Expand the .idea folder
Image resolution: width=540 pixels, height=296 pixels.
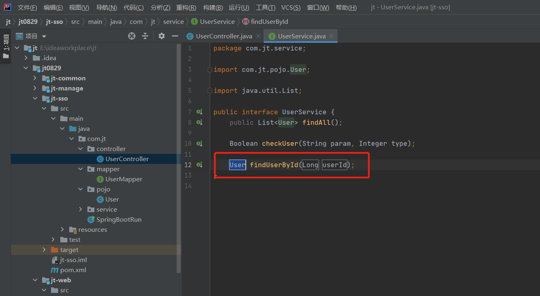tap(26, 58)
